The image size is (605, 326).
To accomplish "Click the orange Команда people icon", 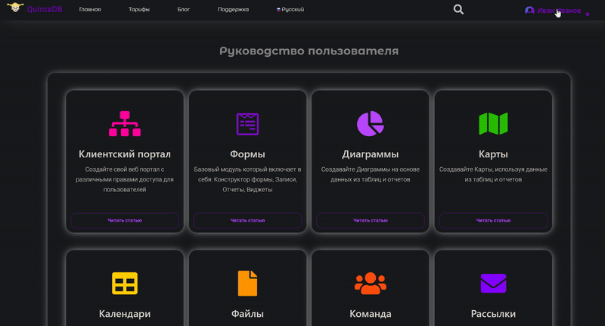I will tap(371, 283).
